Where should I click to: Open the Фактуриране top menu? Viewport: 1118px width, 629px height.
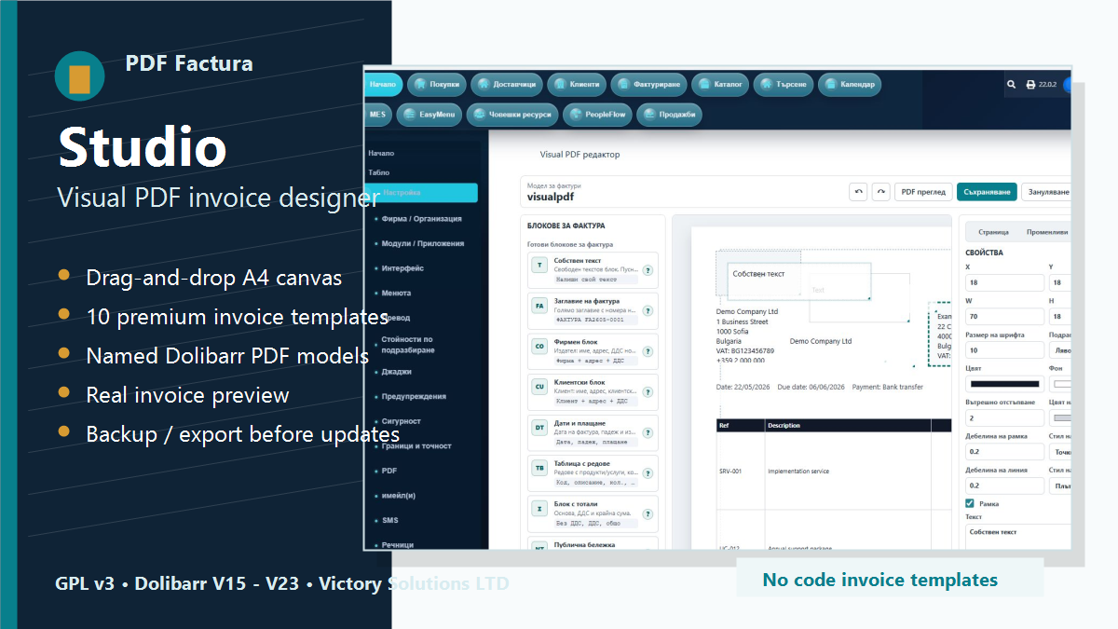click(x=649, y=85)
